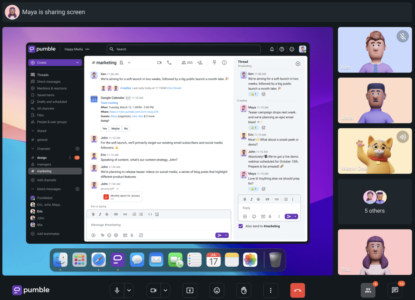
Task: Open the View thread link
Action: (174, 88)
